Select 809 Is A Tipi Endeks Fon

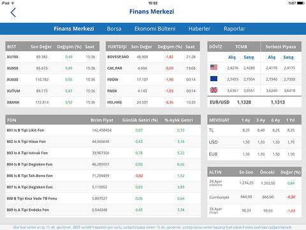pyautogui.click(x=103, y=210)
